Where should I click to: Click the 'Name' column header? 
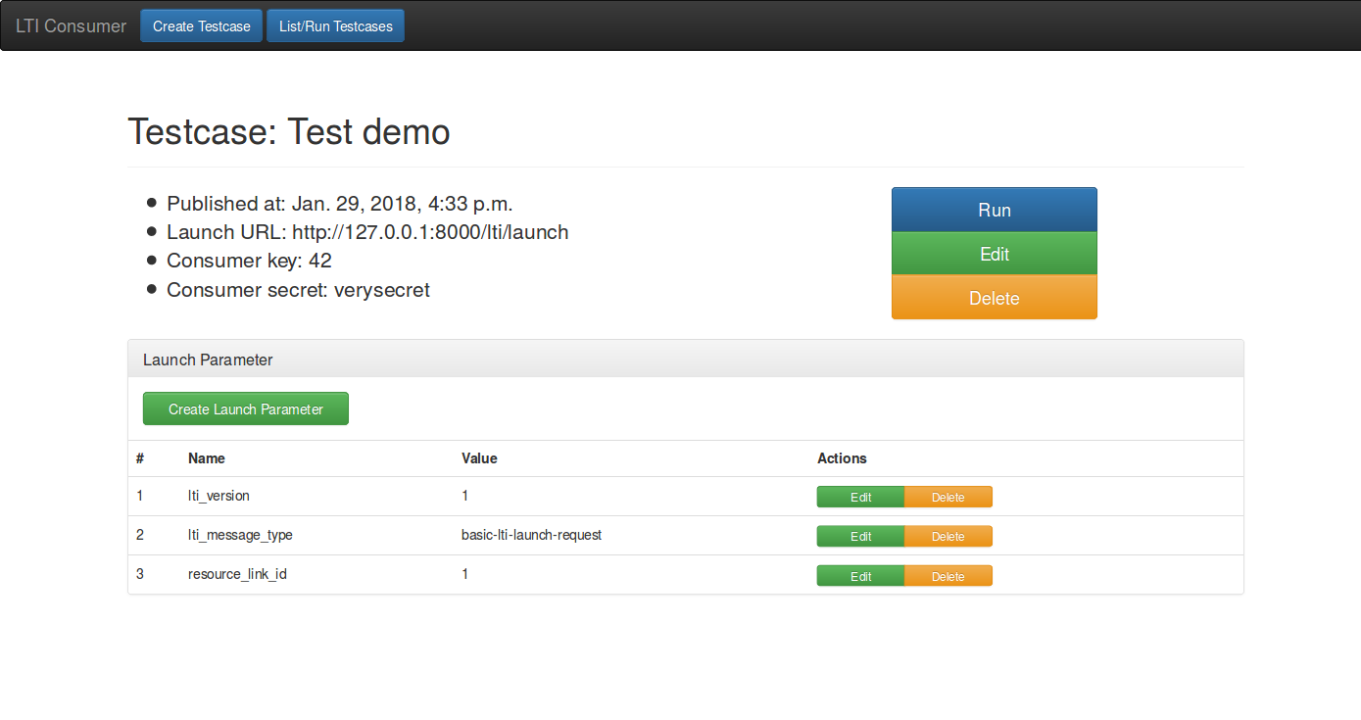207,458
